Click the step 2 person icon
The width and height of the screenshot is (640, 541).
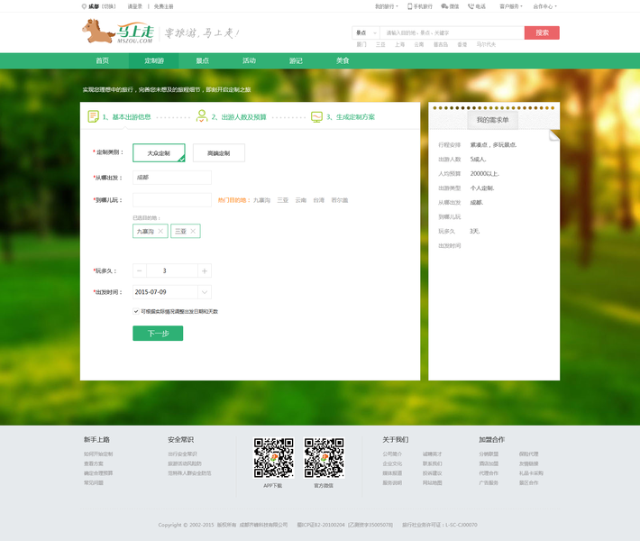pyautogui.click(x=202, y=116)
